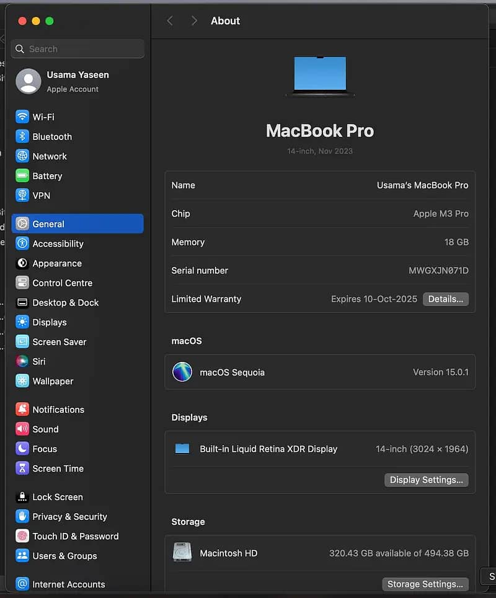
Task: Select General in the sidebar
Action: 77,224
